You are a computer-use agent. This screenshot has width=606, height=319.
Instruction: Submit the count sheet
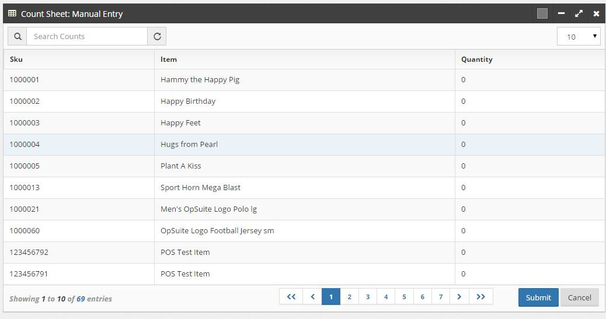[538, 297]
